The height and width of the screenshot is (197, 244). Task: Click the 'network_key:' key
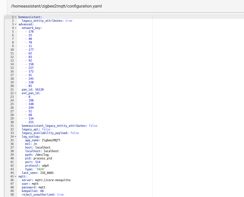tap(32, 28)
